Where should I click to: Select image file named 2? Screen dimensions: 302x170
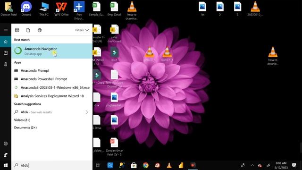tap(220, 9)
